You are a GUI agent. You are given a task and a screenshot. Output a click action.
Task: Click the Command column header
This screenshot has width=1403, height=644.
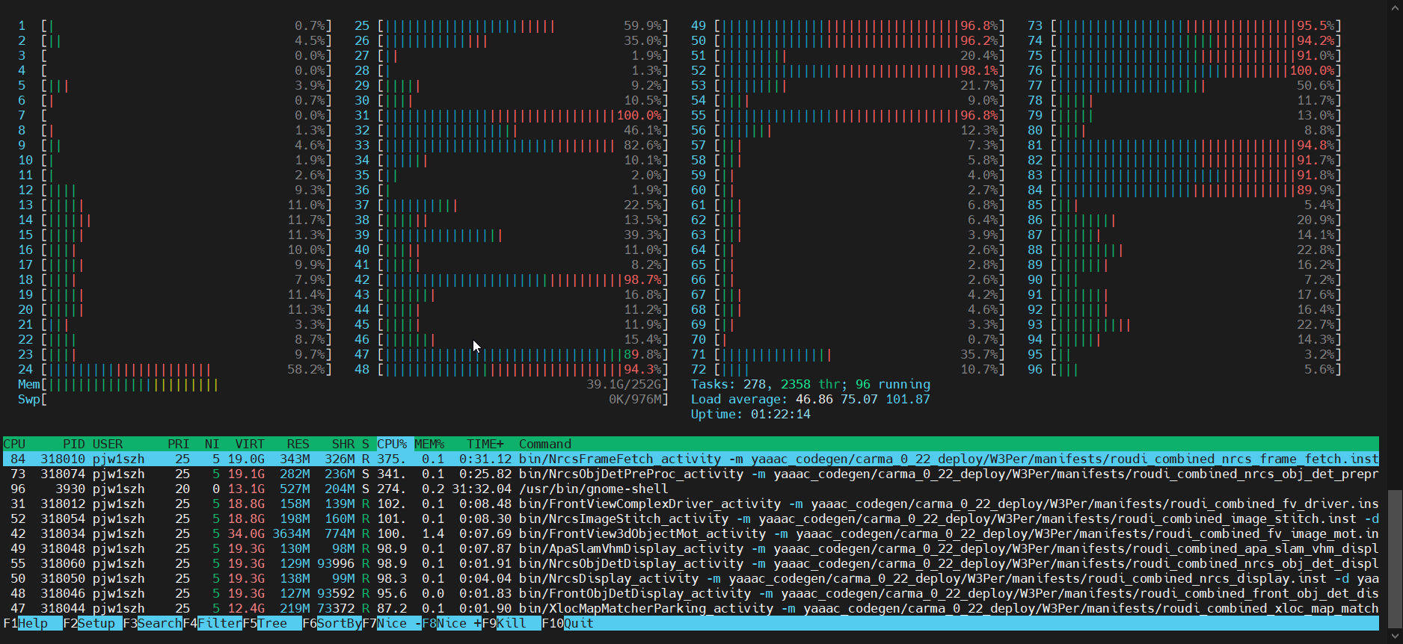point(545,444)
